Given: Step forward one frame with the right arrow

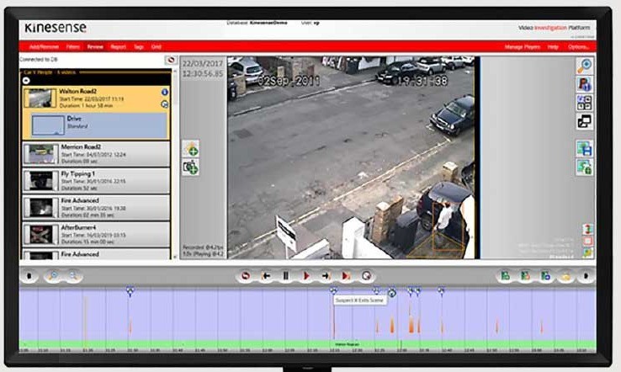Looking at the screenshot, I should coord(326,276).
